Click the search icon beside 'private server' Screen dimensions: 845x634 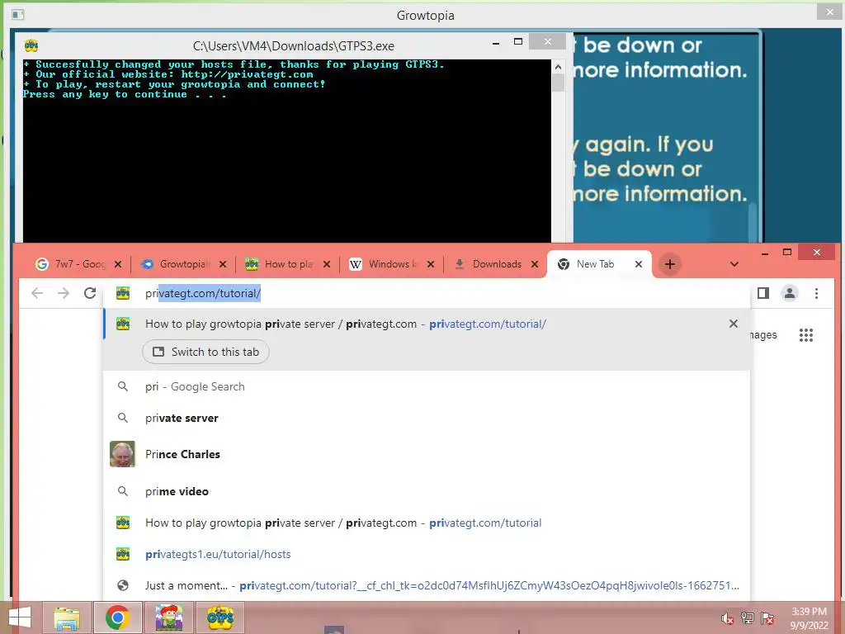(x=123, y=418)
